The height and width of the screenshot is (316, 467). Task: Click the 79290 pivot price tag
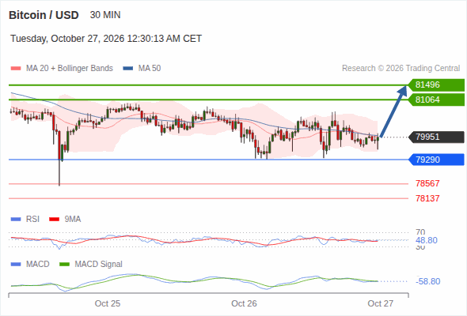tap(436, 160)
